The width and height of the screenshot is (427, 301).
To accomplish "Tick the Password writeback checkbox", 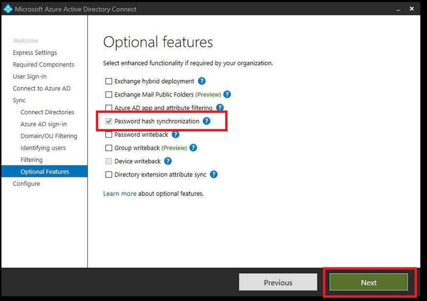I will (x=108, y=135).
